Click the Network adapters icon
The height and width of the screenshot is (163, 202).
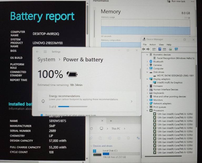151,103
